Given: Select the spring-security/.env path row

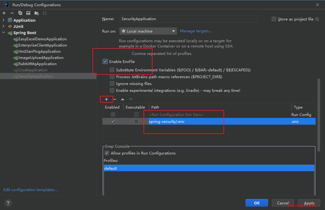Looking at the screenshot, I should pos(209,121).
